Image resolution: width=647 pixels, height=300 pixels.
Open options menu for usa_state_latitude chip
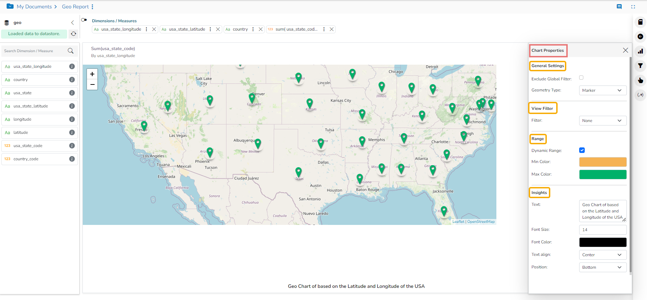tap(210, 29)
